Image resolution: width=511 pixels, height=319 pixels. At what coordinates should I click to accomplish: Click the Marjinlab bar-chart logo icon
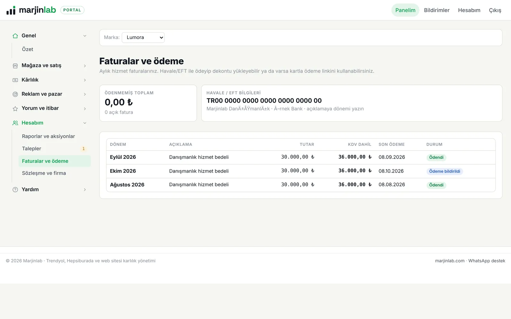[x=11, y=10]
